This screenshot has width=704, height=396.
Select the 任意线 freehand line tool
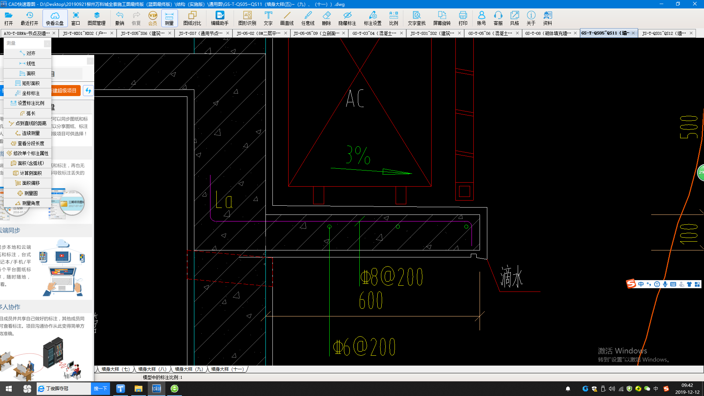coord(308,18)
